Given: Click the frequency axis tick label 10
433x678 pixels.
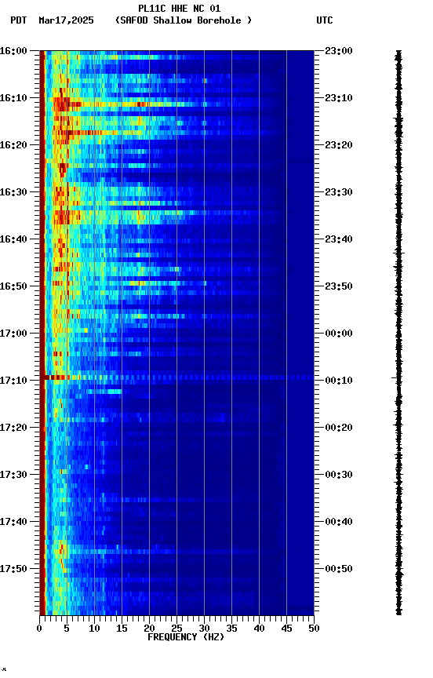Looking at the screenshot, I should [94, 629].
